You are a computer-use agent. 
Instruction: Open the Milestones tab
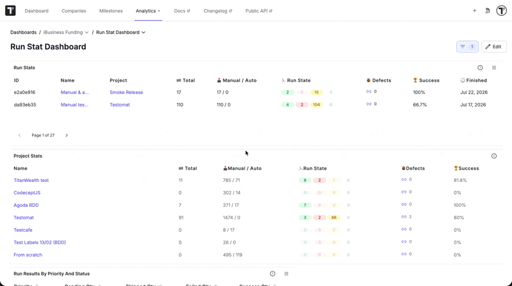[x=111, y=11]
